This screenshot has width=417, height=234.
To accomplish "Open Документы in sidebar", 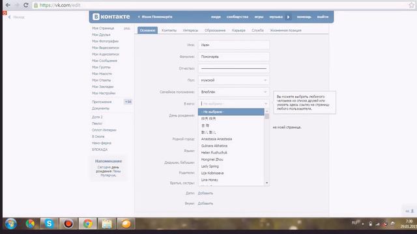I will click(100, 109).
